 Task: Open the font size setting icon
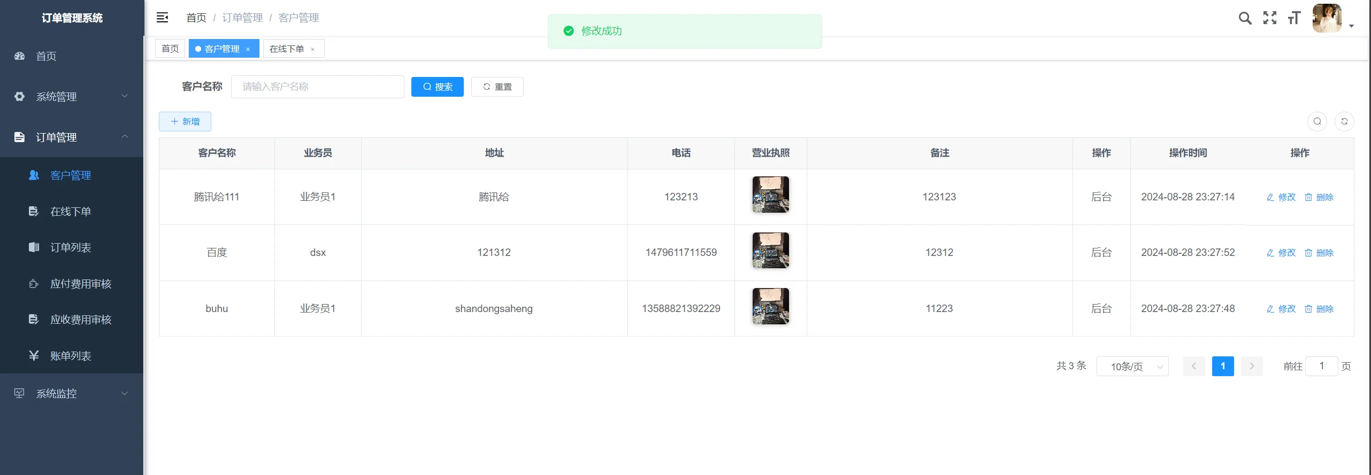[1294, 18]
